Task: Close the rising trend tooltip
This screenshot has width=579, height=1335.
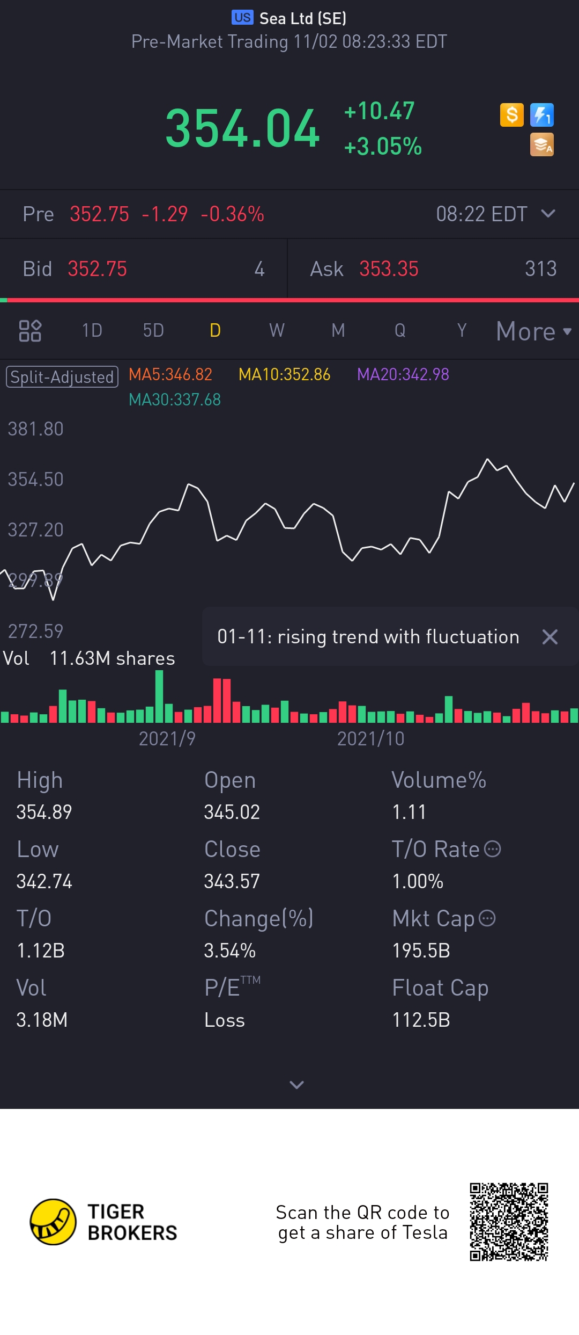Action: coord(550,637)
